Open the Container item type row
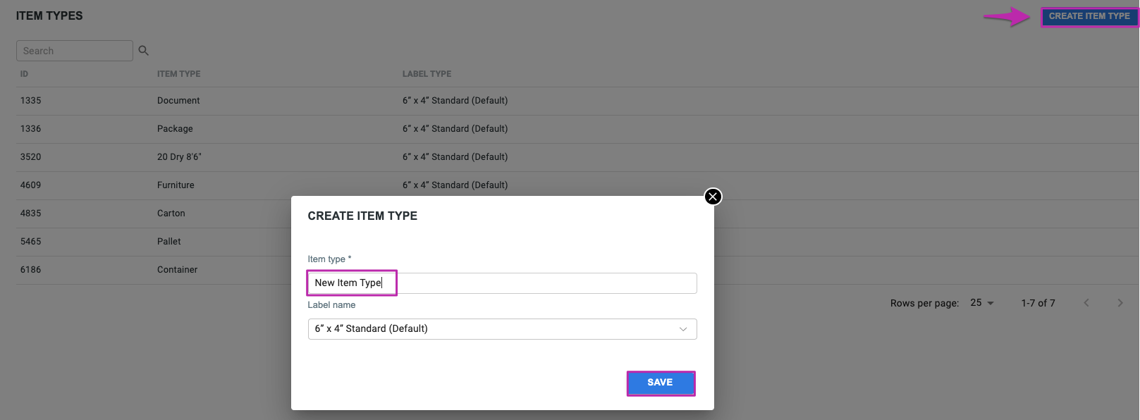Image resolution: width=1140 pixels, height=420 pixels. 154,270
